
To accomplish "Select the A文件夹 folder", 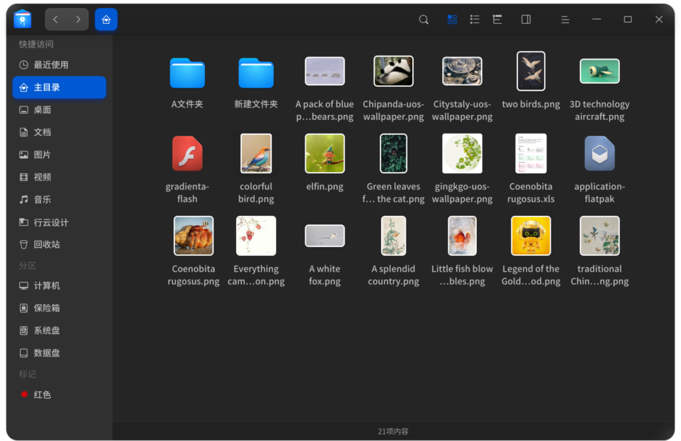I will (187, 73).
